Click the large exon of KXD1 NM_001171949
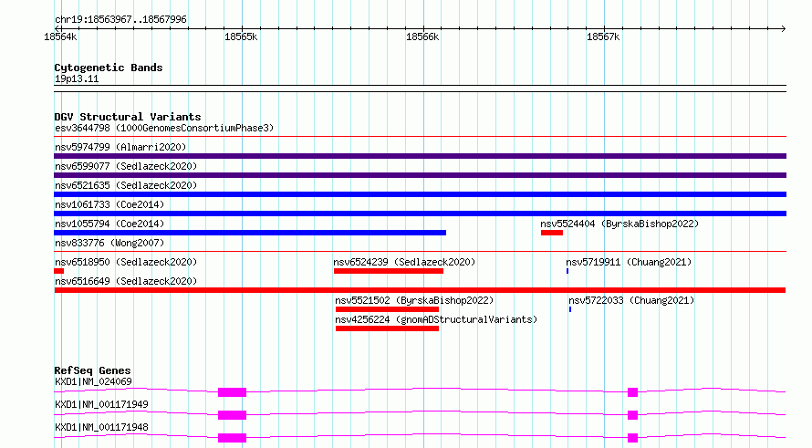This screenshot has height=448, width=812. pyautogui.click(x=232, y=415)
